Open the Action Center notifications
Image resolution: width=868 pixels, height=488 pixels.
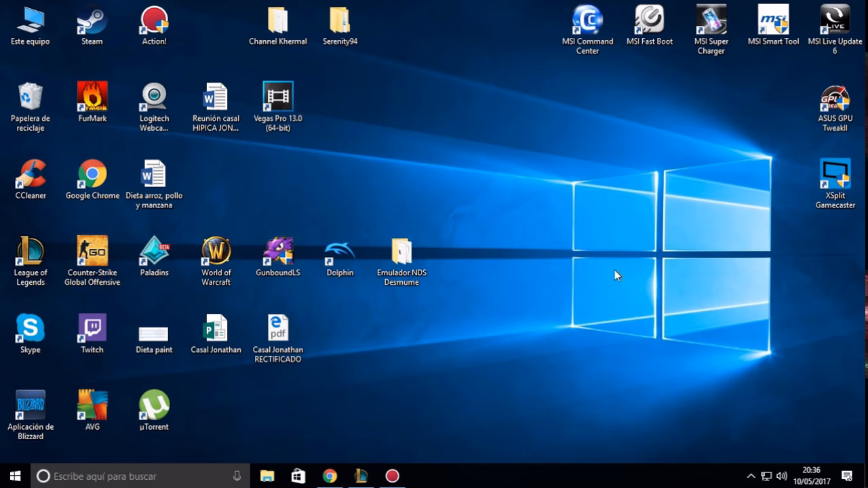point(847,476)
